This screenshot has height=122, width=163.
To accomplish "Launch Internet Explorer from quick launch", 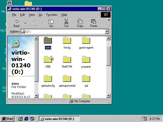I will (x=26, y=119).
